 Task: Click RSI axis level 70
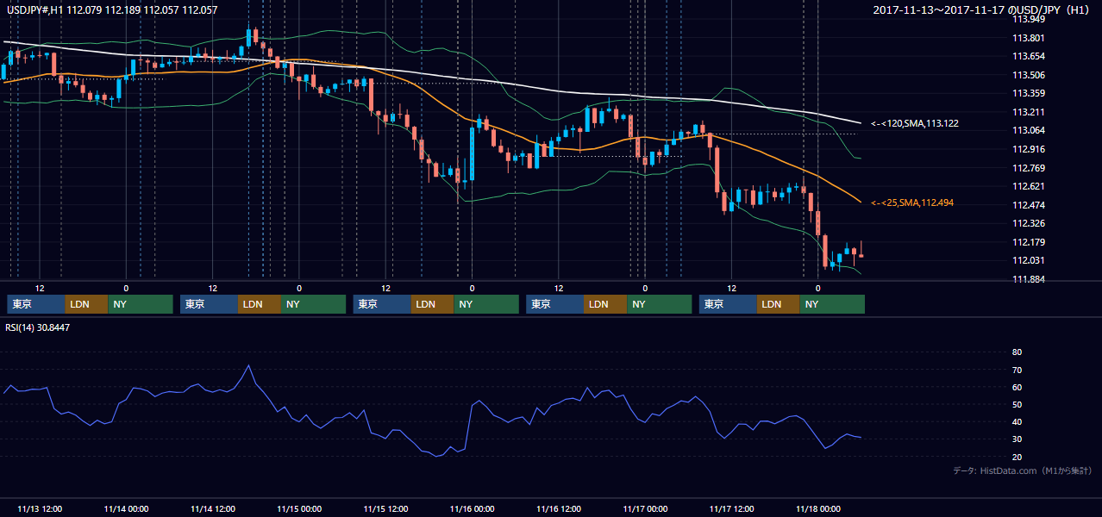(1017, 370)
